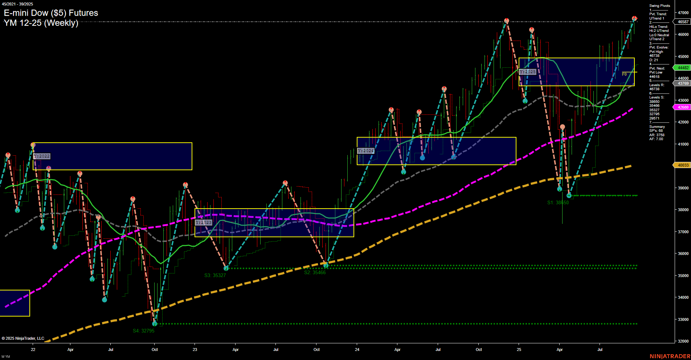Toggle the Y:2025 yellow range box
691x360 pixels.
point(528,72)
